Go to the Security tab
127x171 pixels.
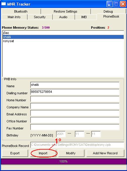[x=40, y=17]
